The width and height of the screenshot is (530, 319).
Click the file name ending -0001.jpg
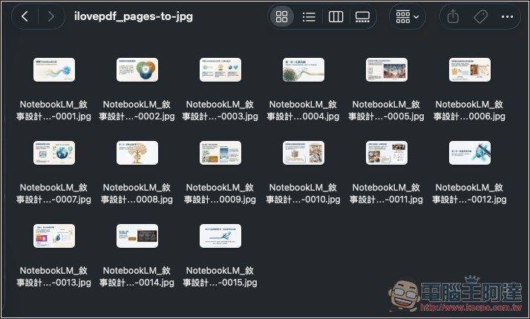pos(53,111)
